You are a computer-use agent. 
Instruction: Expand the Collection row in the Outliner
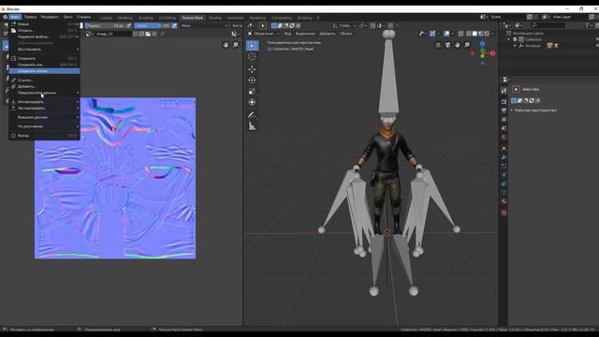click(x=509, y=39)
